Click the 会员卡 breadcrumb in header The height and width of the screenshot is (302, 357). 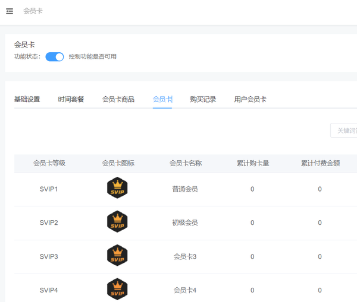[x=33, y=11]
